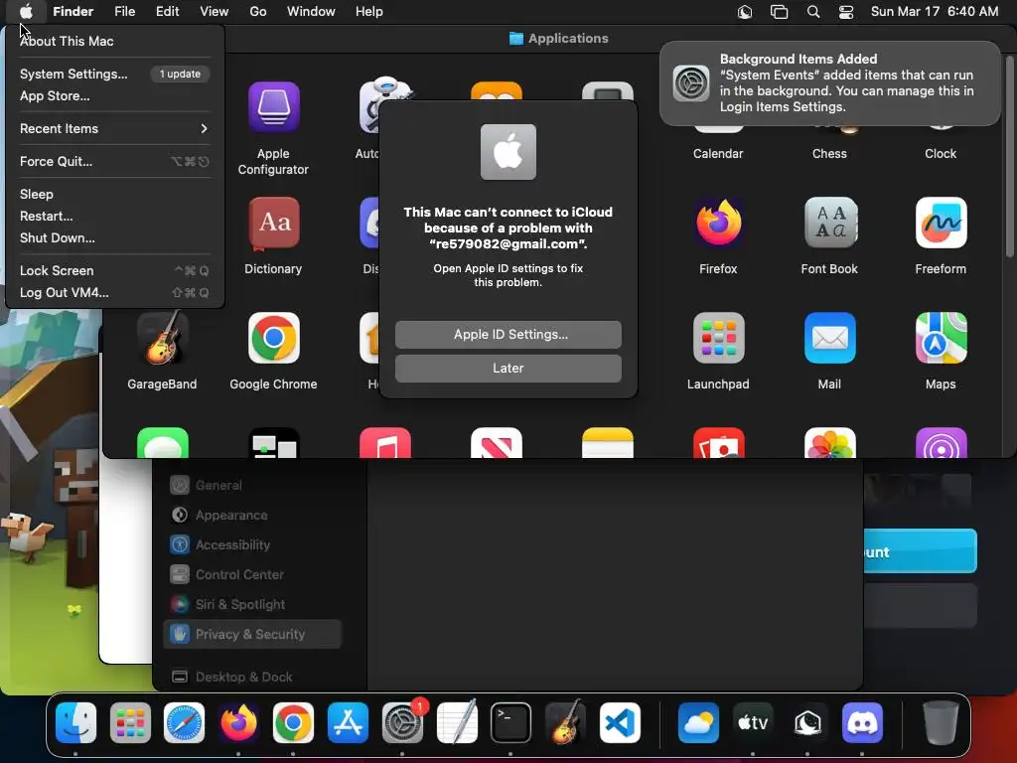Image resolution: width=1017 pixels, height=763 pixels.
Task: Launch GarageBand from Applications window
Action: 162,338
